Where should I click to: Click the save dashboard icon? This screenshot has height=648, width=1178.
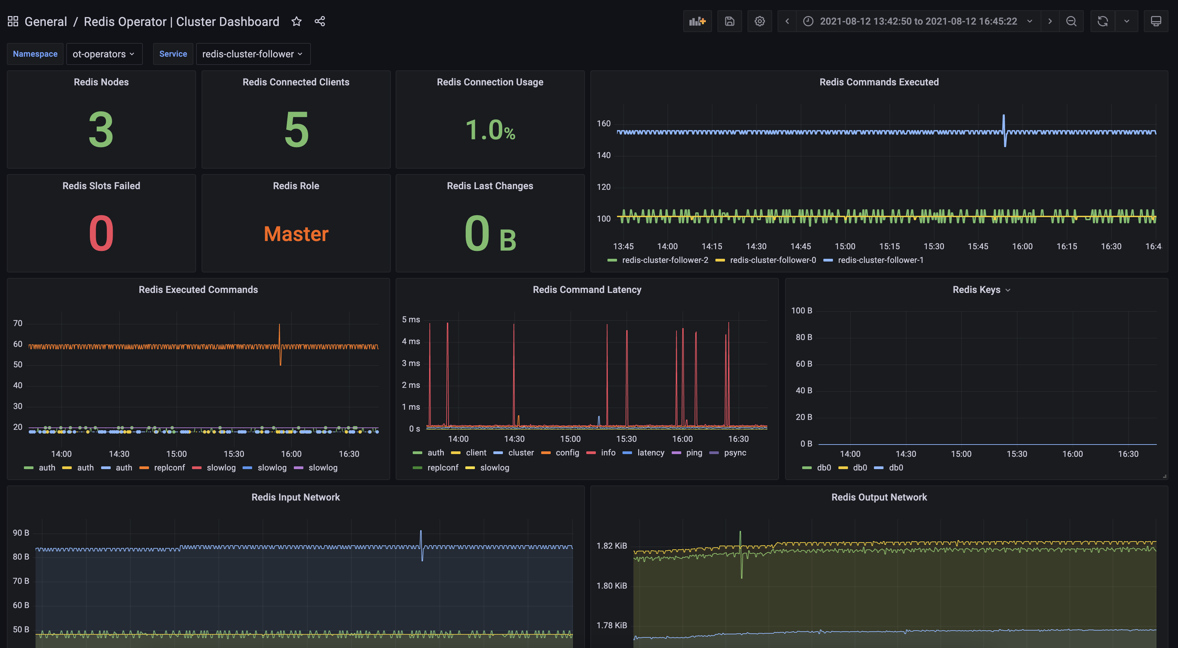pos(729,21)
